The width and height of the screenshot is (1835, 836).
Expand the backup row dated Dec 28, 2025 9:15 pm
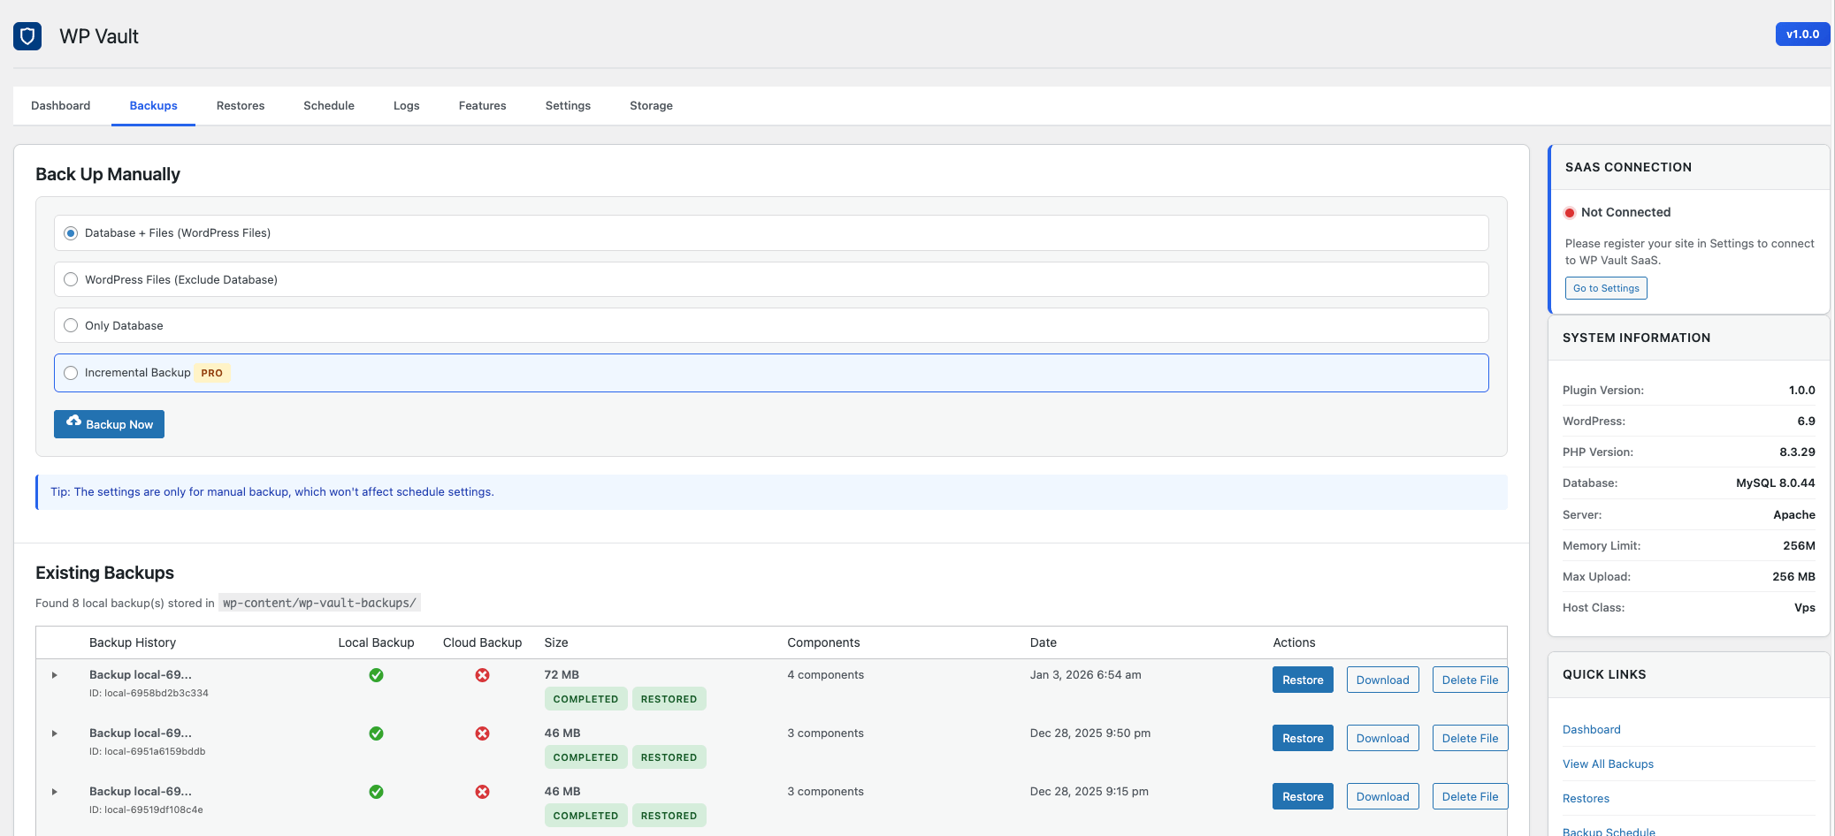pos(55,792)
